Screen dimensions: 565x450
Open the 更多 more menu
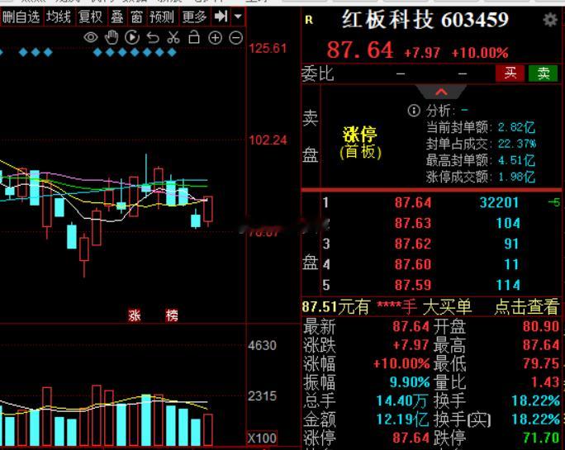point(195,17)
